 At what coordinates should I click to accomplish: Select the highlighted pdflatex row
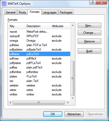click(x=40, y=54)
